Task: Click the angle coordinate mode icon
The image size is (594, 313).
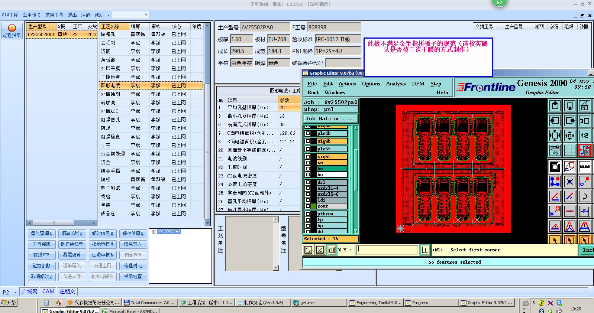Action: [x=320, y=250]
